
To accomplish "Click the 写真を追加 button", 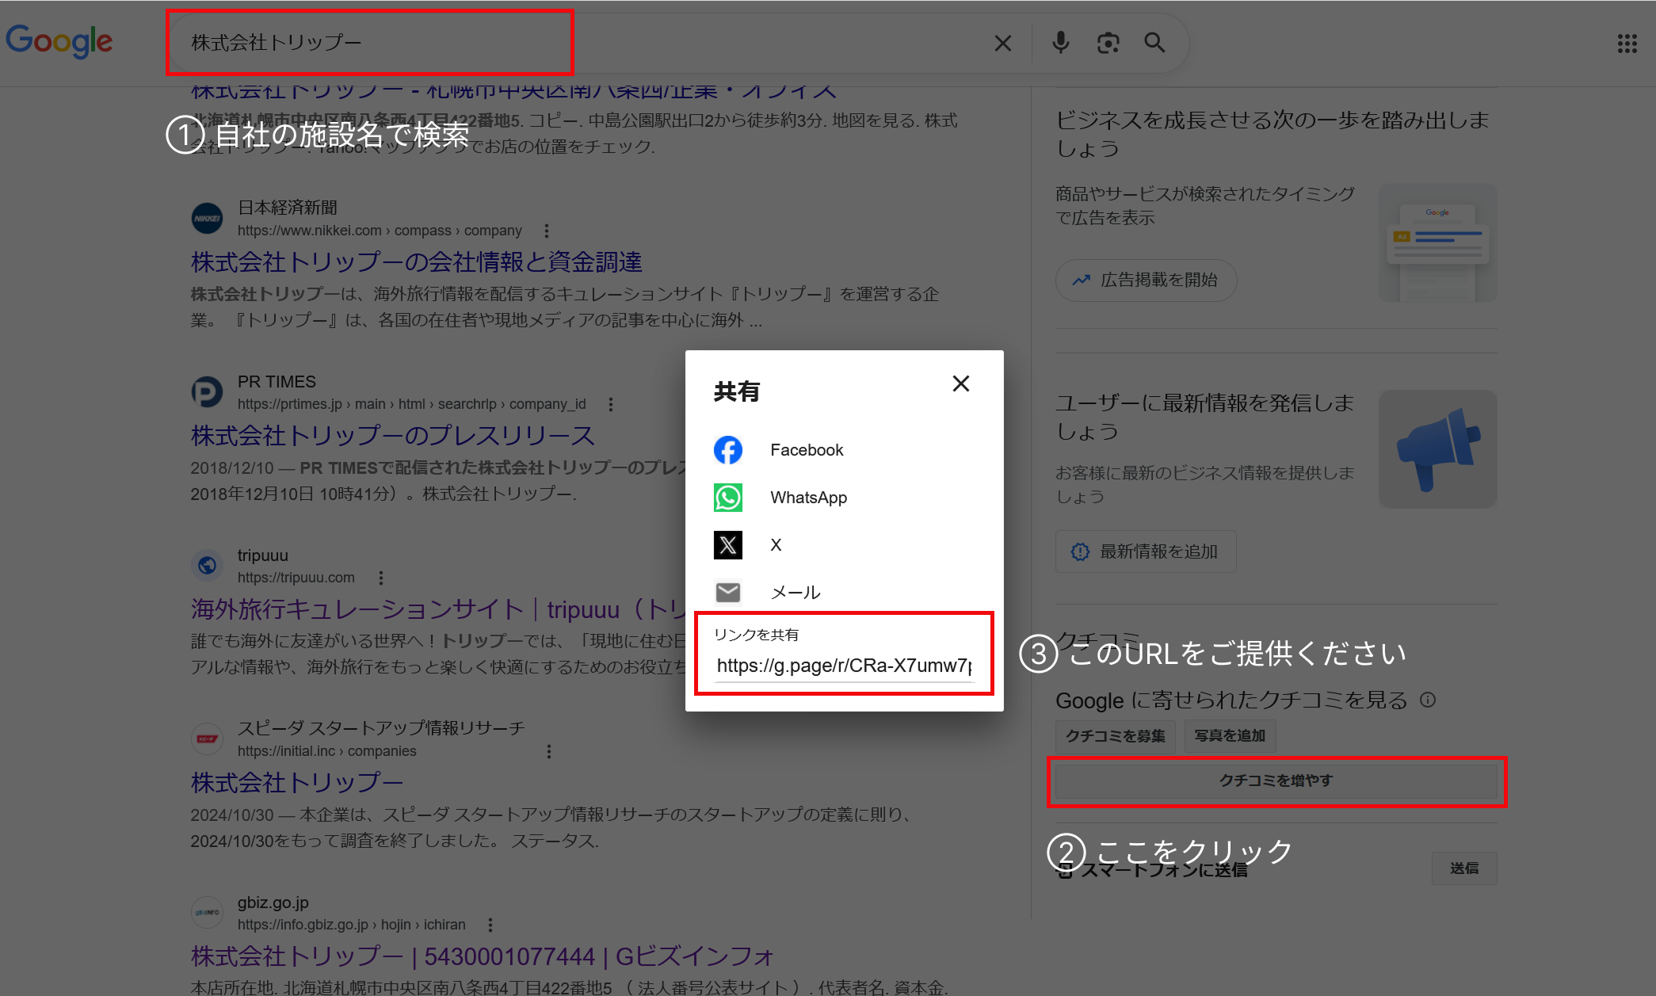I will point(1230,736).
